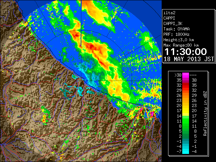Screen dimensions: 216x162
Task: Click the red 32–35 dBZ legend band
Action: 186,85
